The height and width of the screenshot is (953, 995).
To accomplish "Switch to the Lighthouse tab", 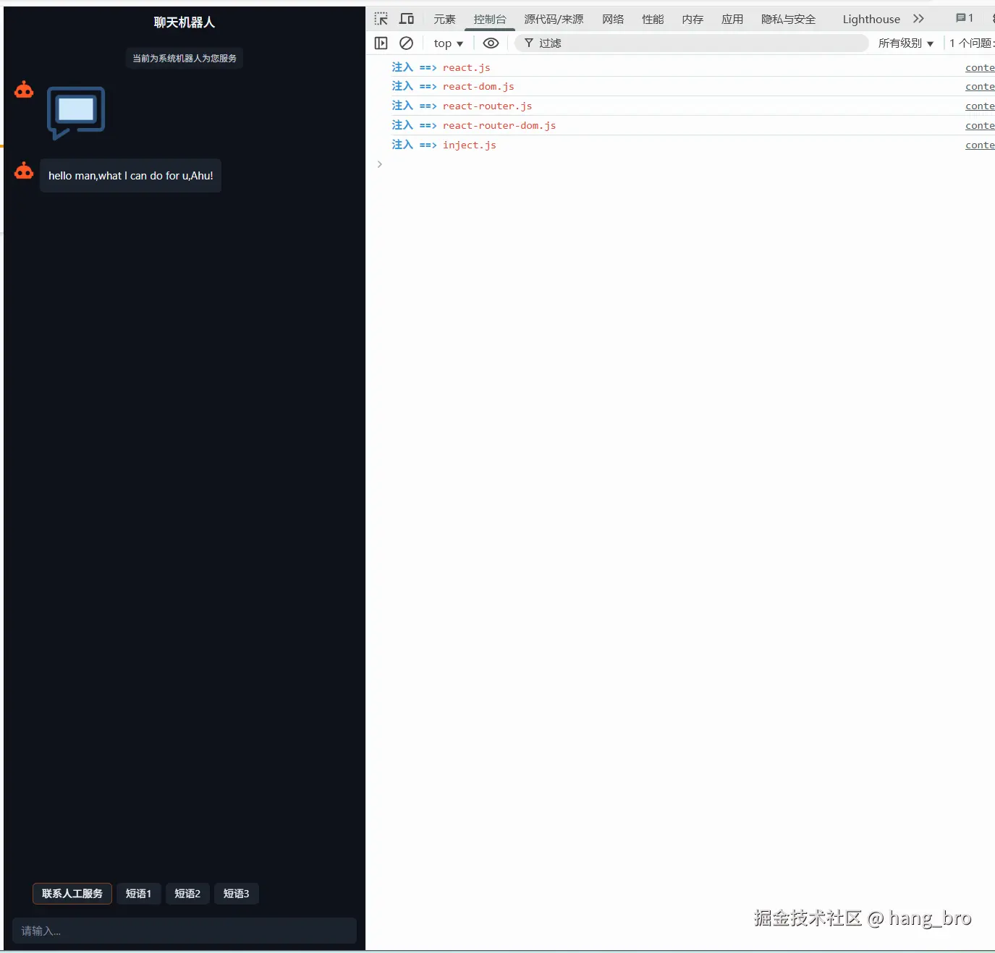I will tap(871, 20).
